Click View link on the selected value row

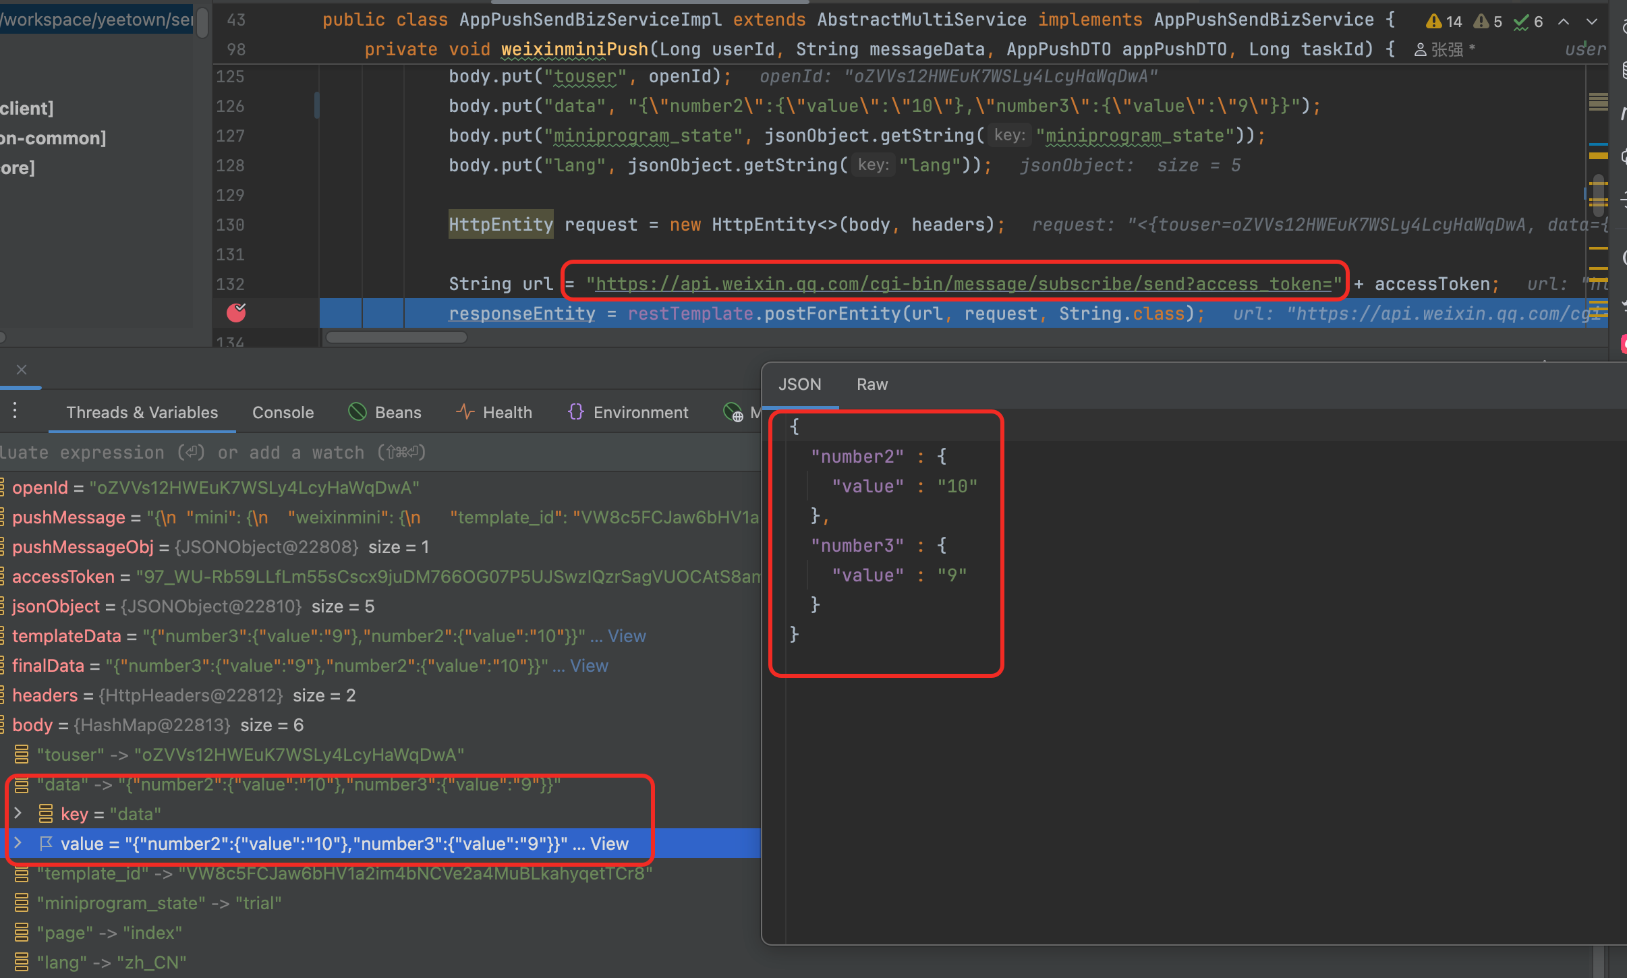point(609,844)
